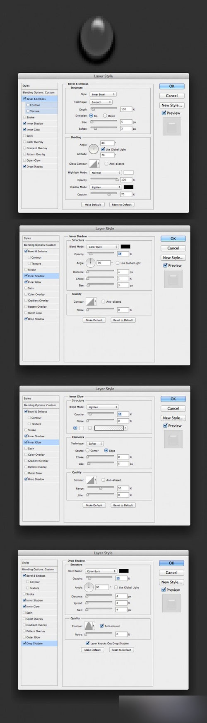This screenshot has width=207, height=723.
Task: Click the white Highlight Mode color swatch
Action: point(129,173)
